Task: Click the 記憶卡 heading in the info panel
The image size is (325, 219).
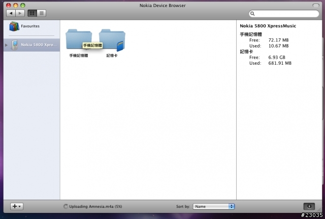Action: click(246, 52)
